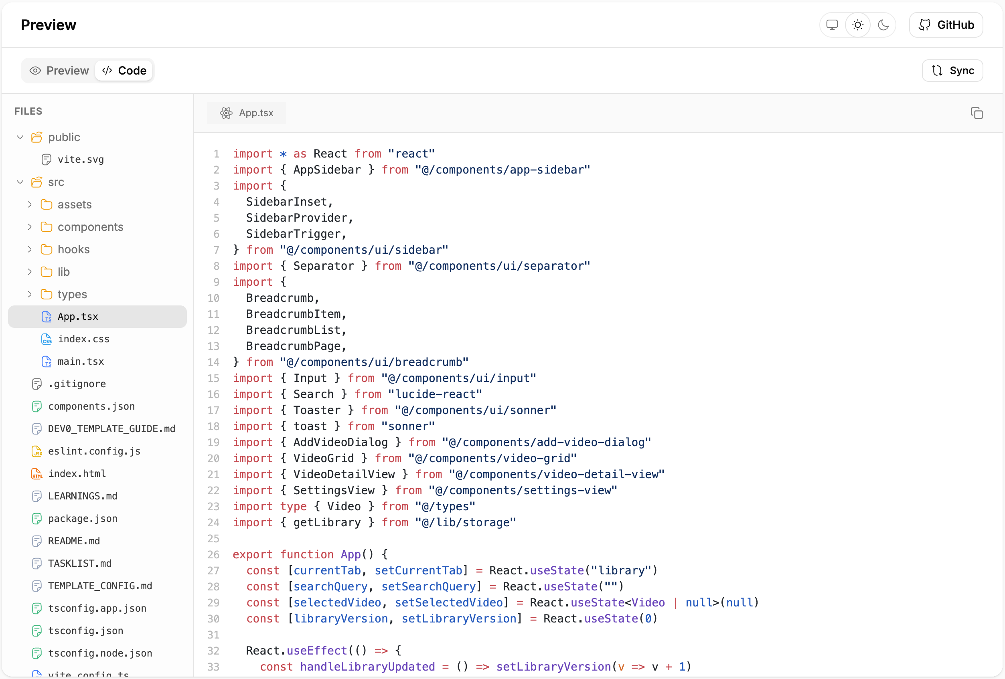Expand the hooks folder chevron
1005x679 pixels.
click(29, 249)
